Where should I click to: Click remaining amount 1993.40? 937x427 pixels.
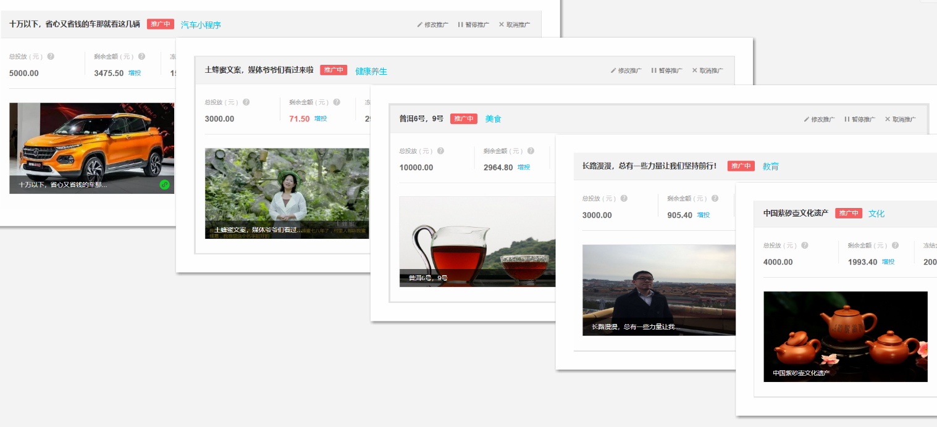click(863, 262)
